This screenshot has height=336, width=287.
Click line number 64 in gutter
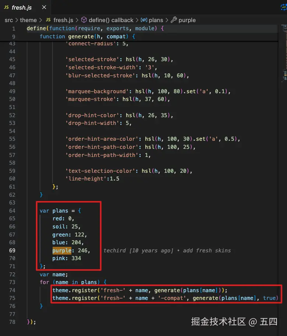(12, 211)
